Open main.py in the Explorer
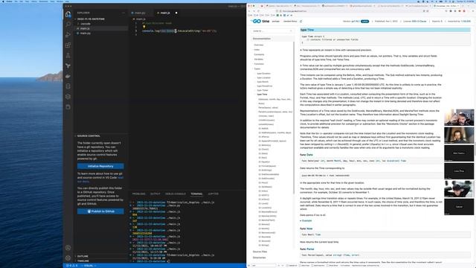Screen dimensions: 476x268 [86, 33]
